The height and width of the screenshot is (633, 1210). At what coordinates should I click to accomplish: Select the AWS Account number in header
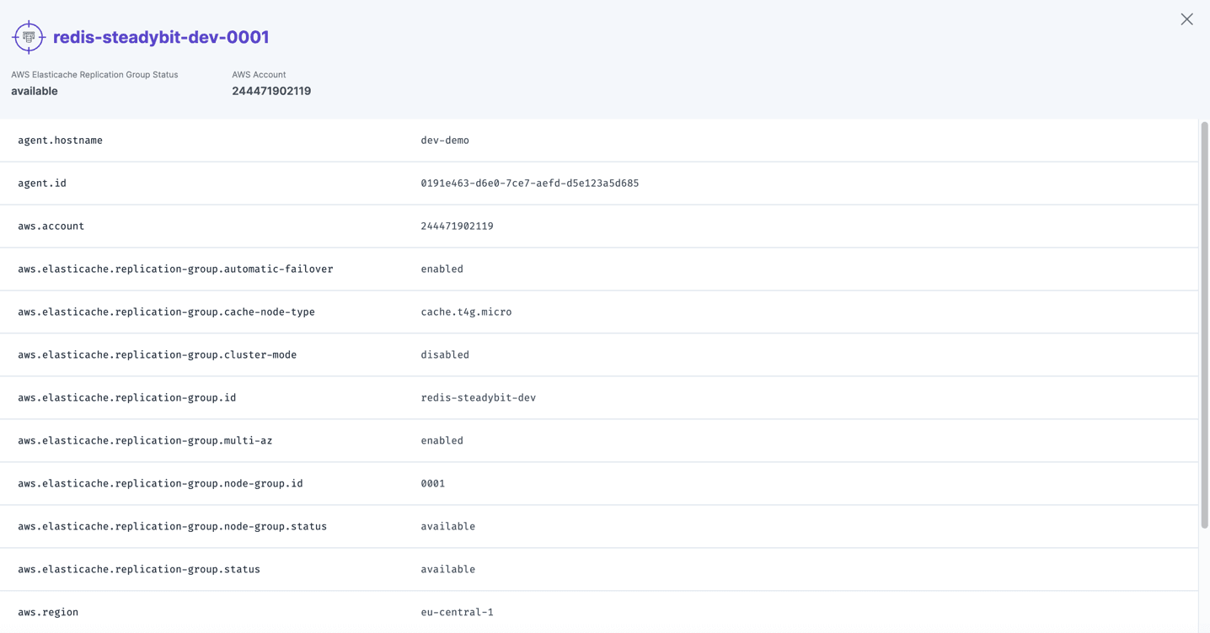pyautogui.click(x=271, y=91)
